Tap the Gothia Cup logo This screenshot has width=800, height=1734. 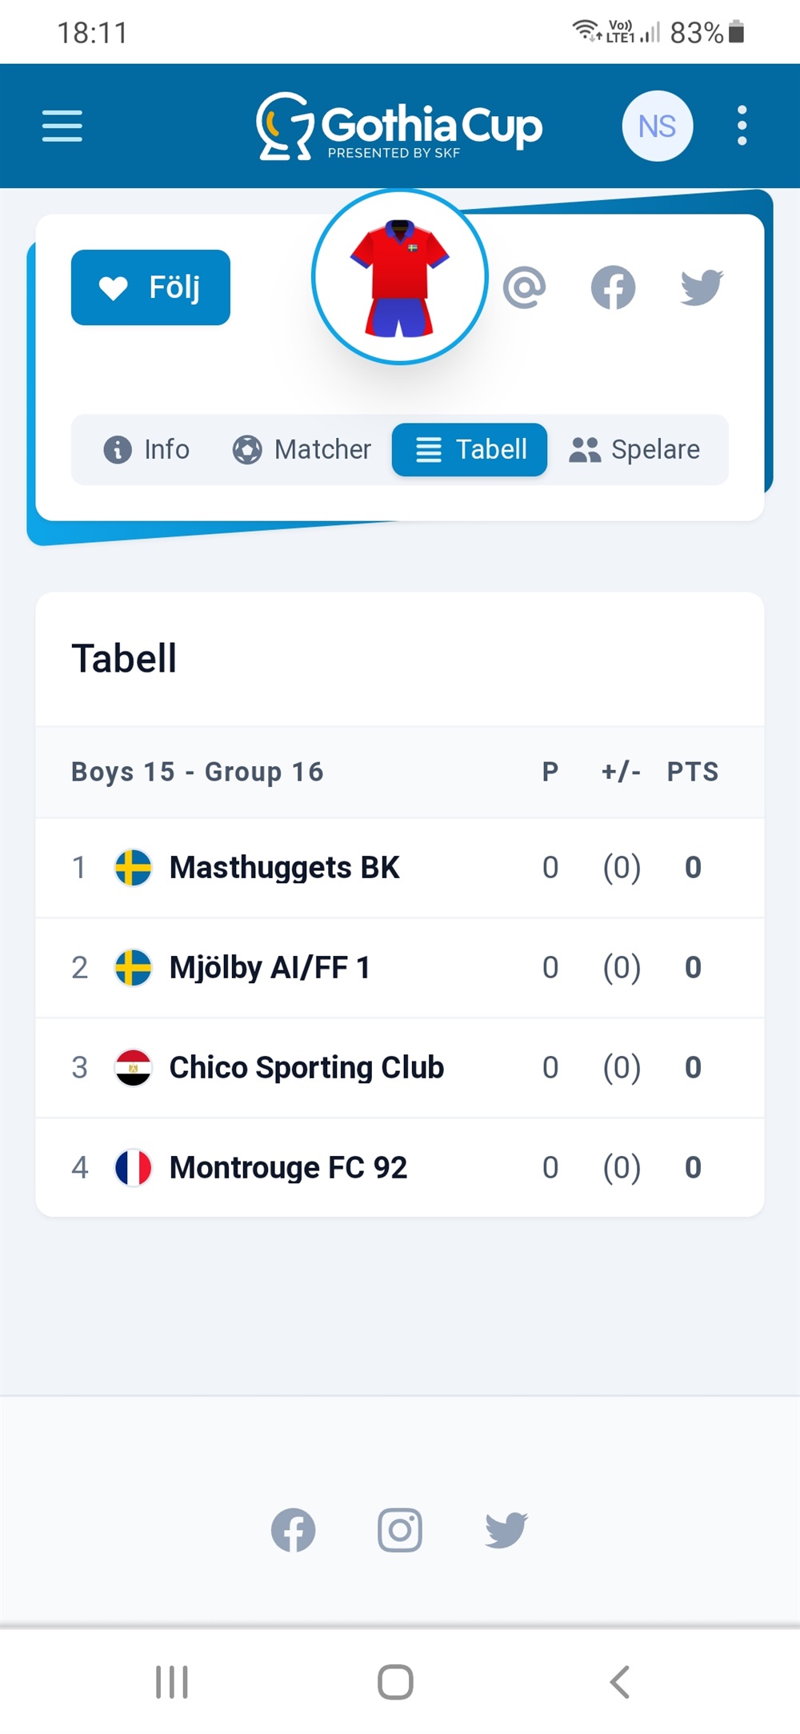(x=398, y=126)
